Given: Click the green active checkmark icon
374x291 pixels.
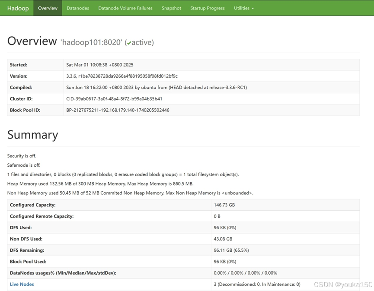Looking at the screenshot, I should point(129,43).
